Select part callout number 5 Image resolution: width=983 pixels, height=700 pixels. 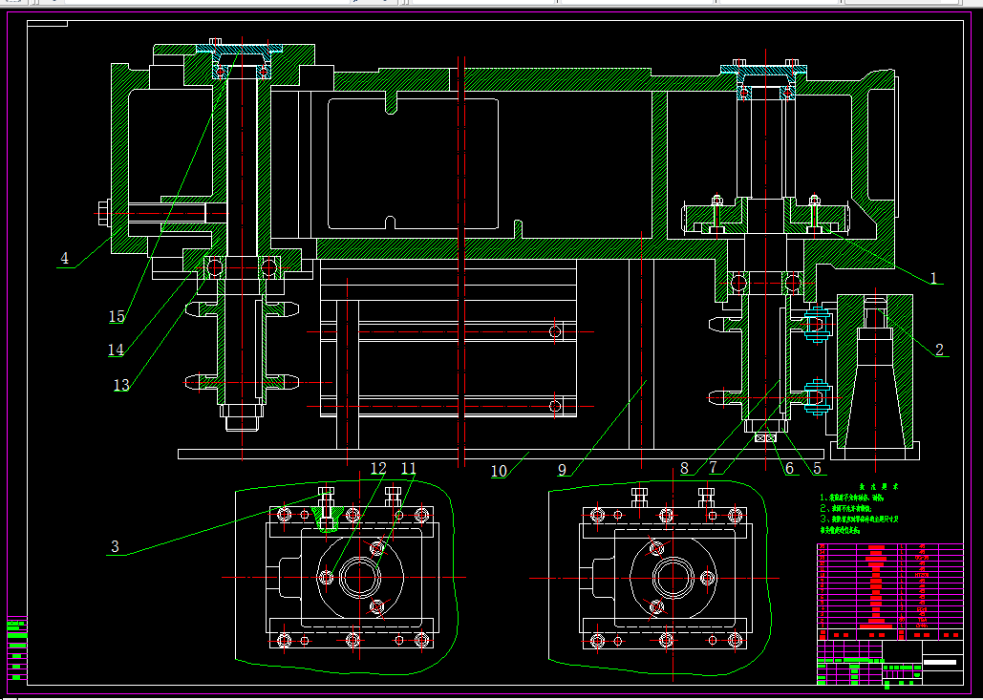tap(817, 468)
